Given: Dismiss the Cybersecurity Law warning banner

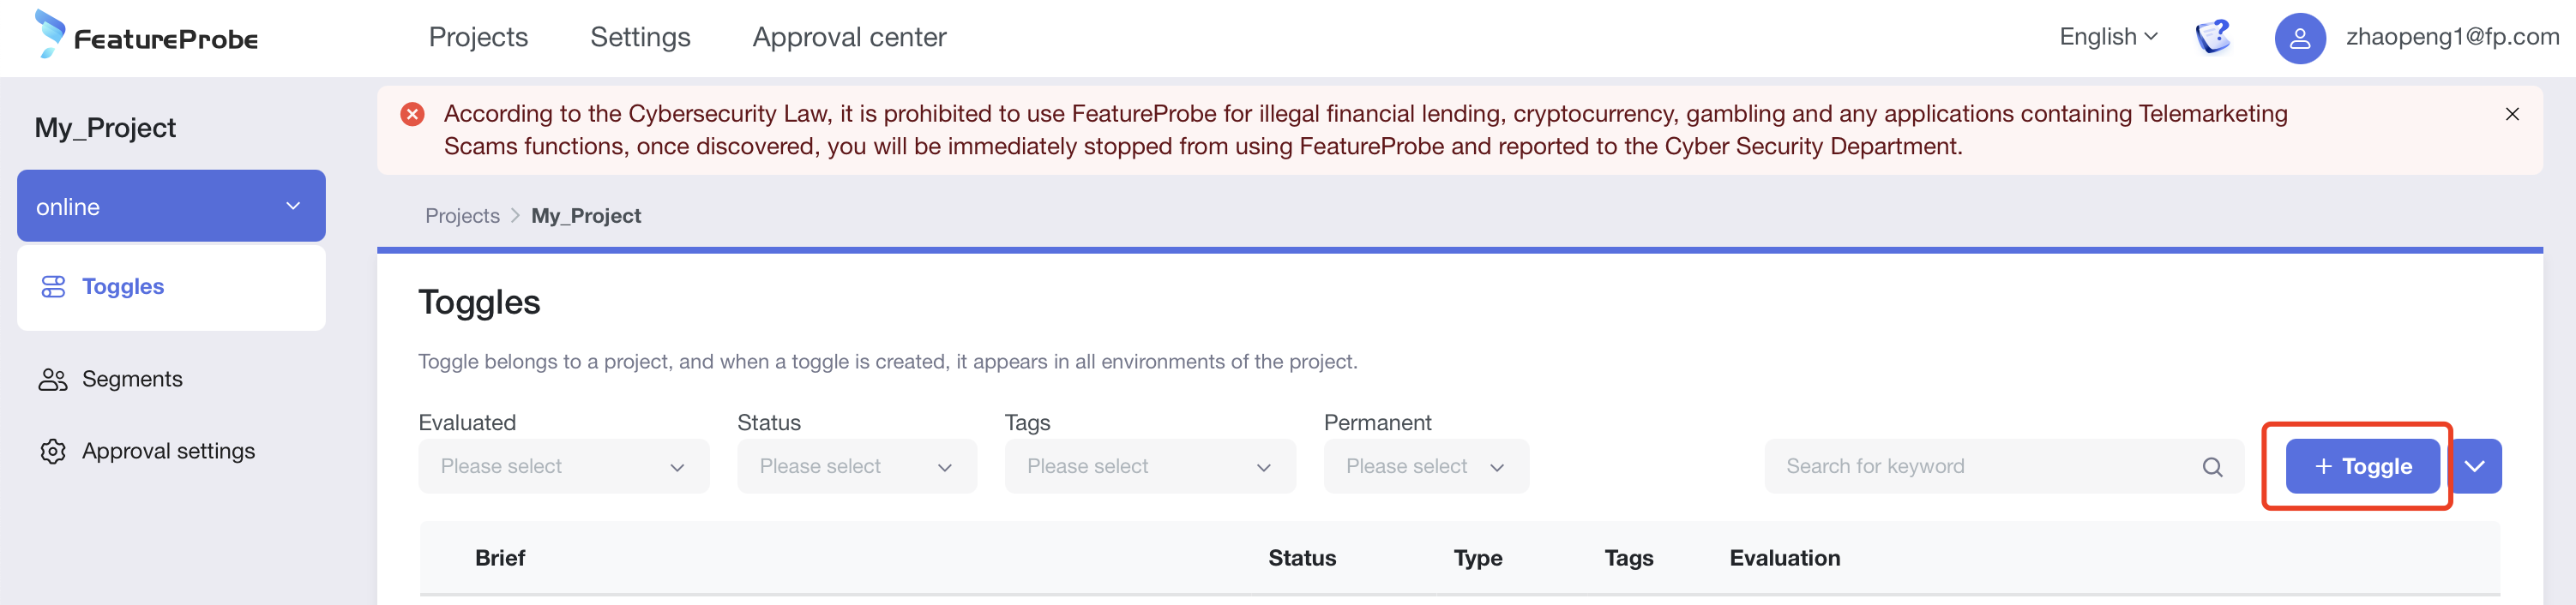Looking at the screenshot, I should (2511, 114).
